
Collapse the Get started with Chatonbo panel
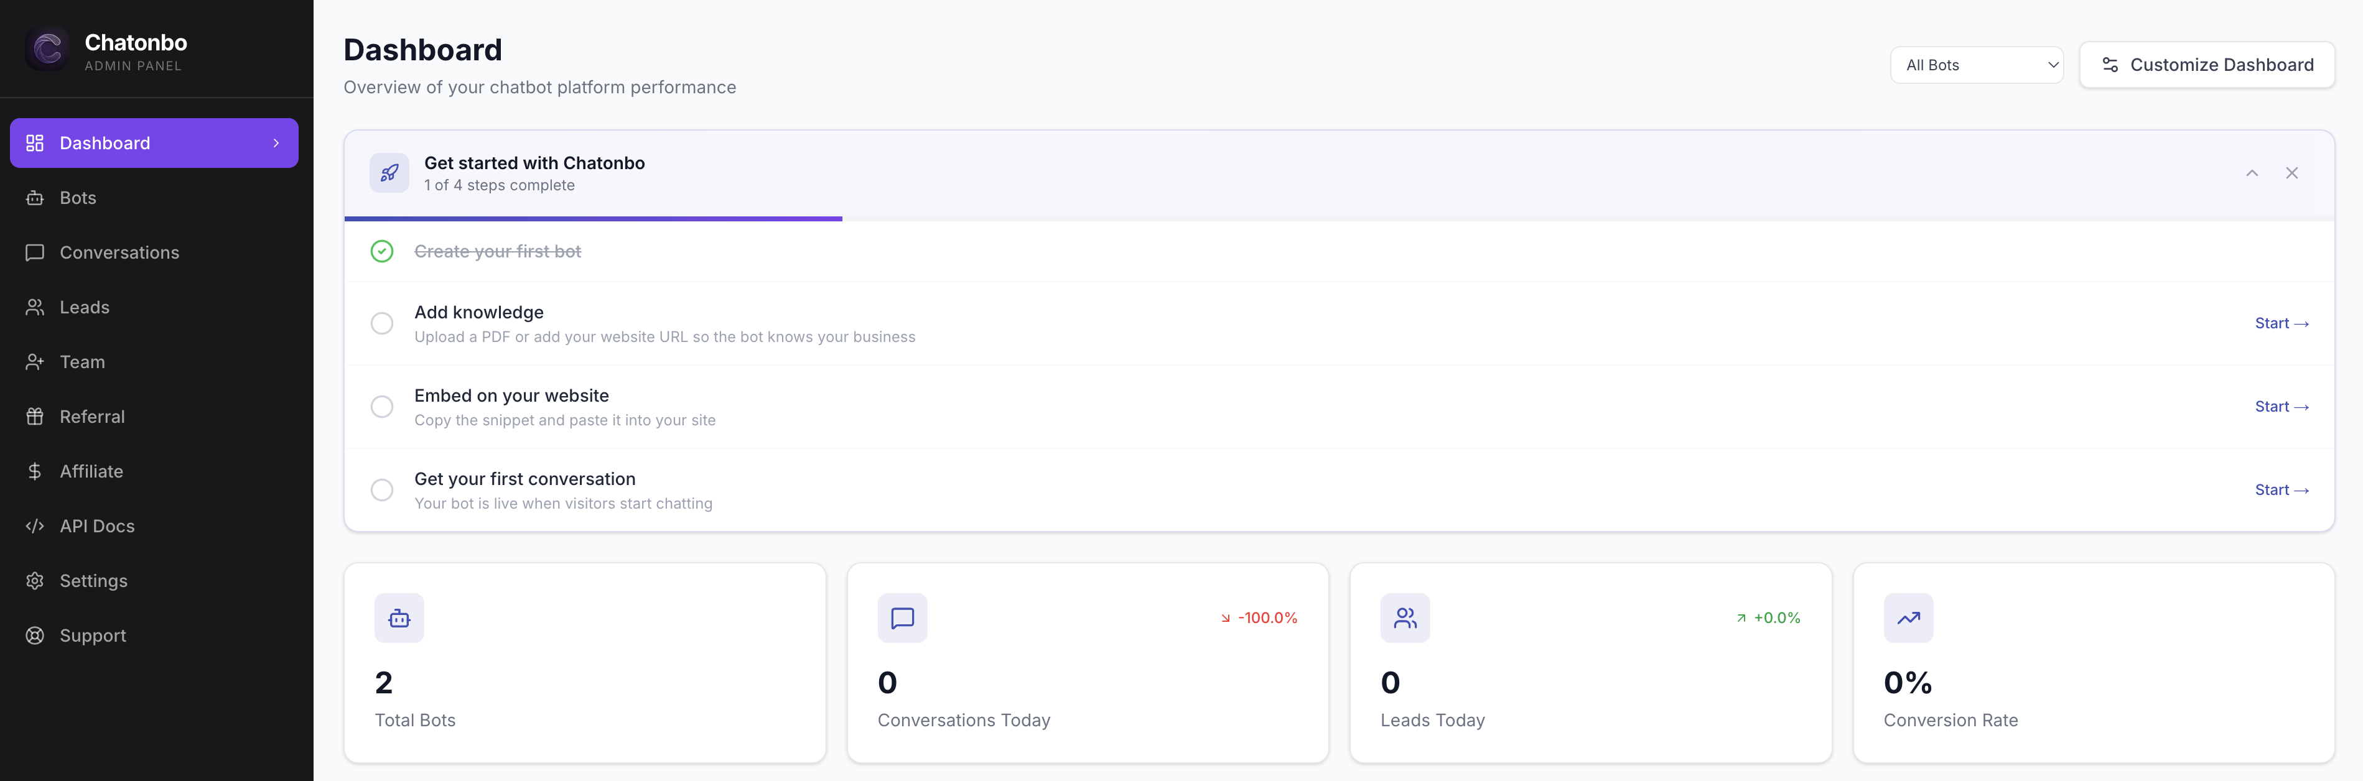click(2252, 172)
